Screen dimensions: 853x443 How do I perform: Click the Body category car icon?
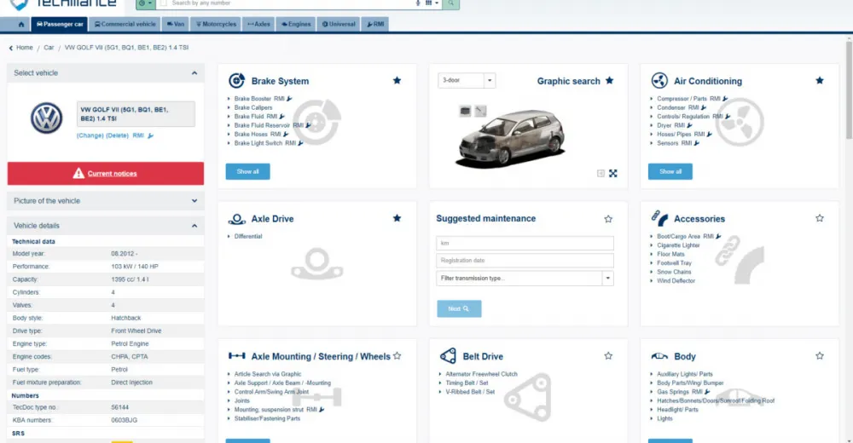[x=659, y=356]
